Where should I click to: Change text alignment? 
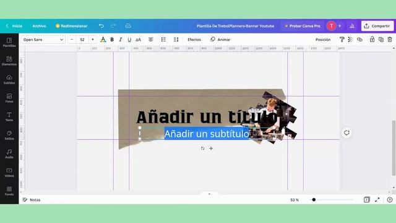[151, 40]
